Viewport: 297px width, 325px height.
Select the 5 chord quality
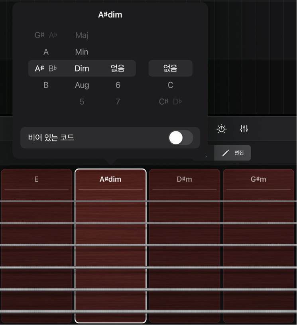(x=82, y=101)
